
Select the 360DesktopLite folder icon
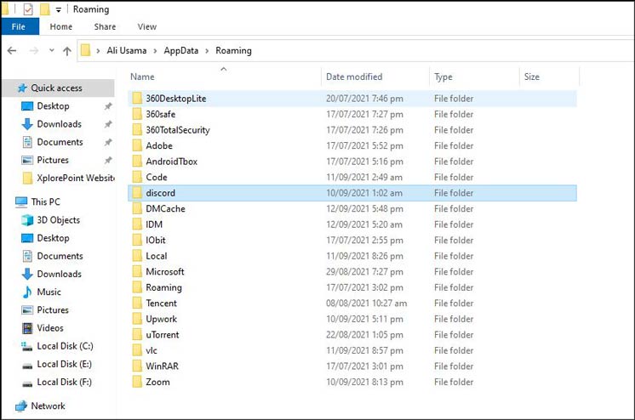(x=137, y=99)
